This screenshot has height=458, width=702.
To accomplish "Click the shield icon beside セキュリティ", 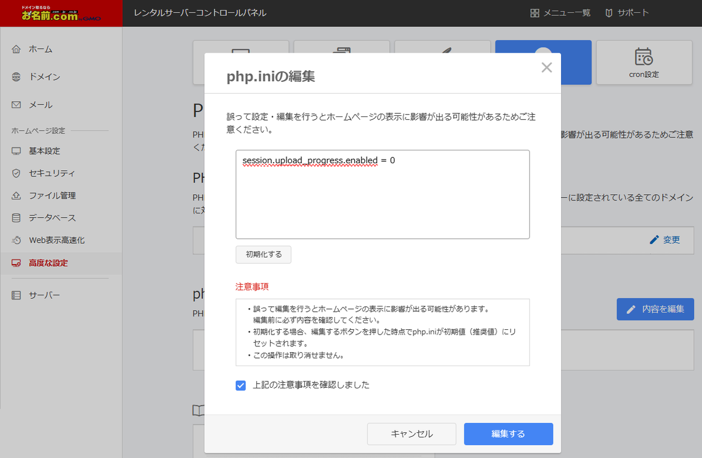I will tap(16, 173).
